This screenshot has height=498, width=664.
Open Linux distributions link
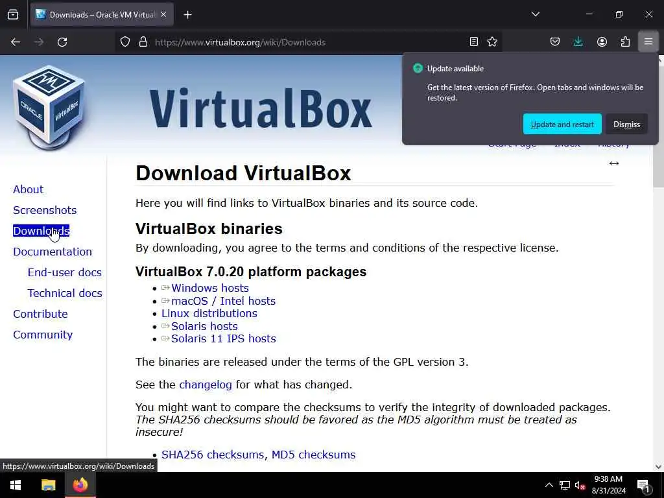tap(209, 313)
